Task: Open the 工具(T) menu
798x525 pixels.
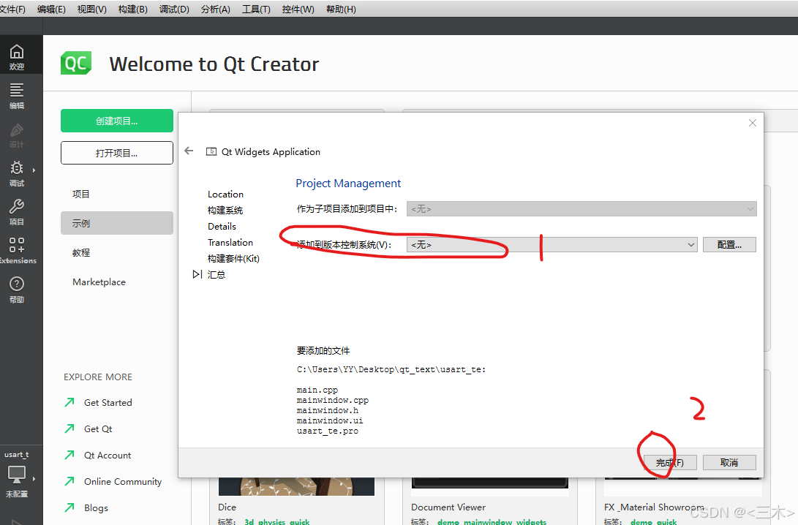Action: click(256, 10)
